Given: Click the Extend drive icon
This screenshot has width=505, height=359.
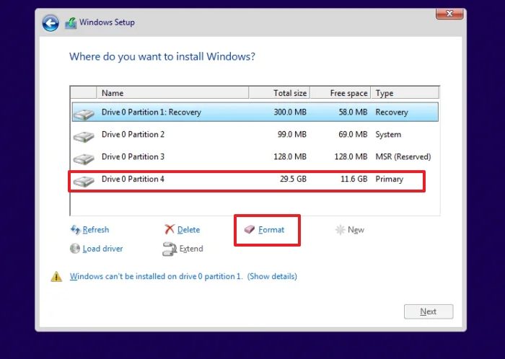Looking at the screenshot, I should tap(170, 249).
